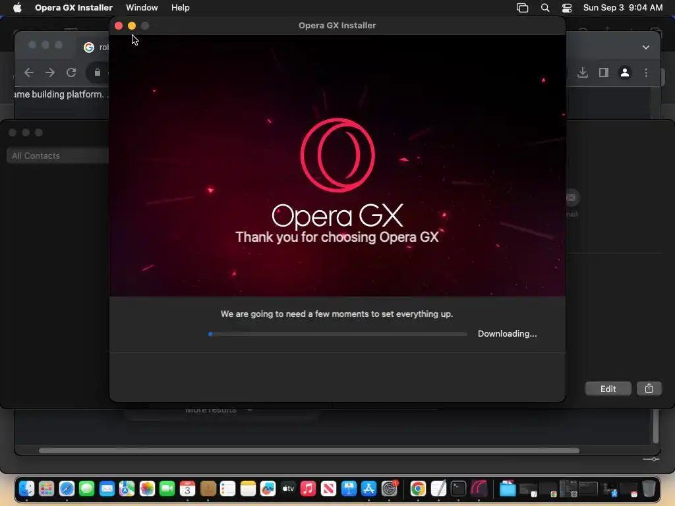Launch Keynote from the dock
The width and height of the screenshot is (675, 506).
point(349,489)
